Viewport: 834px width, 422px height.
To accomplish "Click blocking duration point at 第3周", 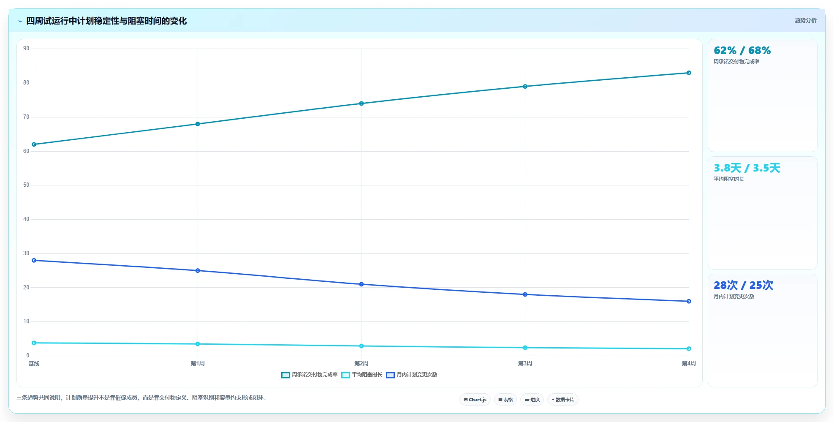I will pyautogui.click(x=525, y=348).
